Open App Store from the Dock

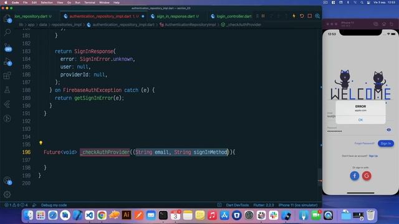[x=224, y=215]
